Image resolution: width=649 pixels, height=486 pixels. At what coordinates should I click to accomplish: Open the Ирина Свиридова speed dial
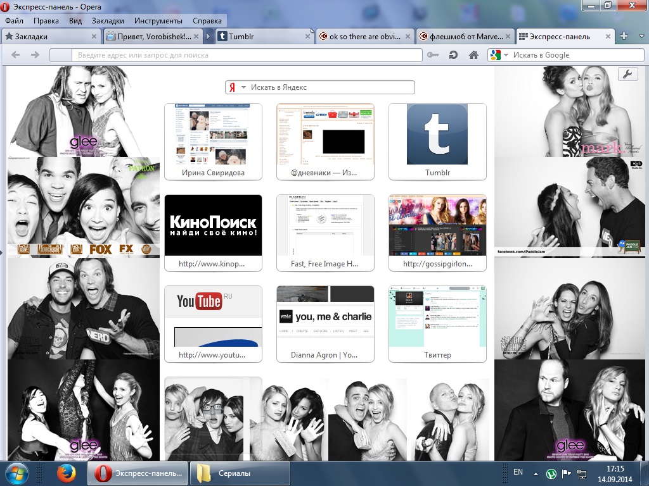(x=213, y=142)
